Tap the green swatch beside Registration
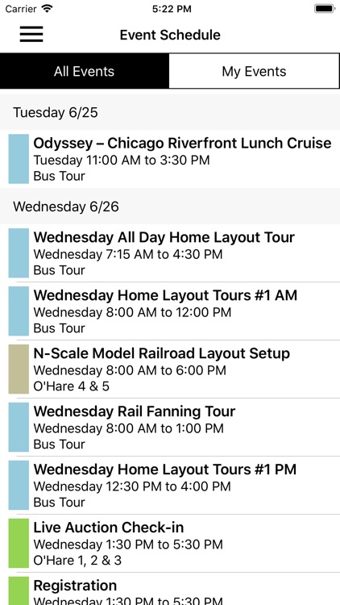The width and height of the screenshot is (340, 605). [x=19, y=590]
